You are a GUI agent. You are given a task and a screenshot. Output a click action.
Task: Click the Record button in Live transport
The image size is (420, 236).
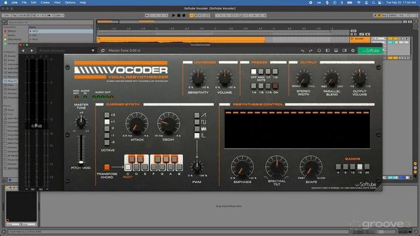tap(184, 16)
